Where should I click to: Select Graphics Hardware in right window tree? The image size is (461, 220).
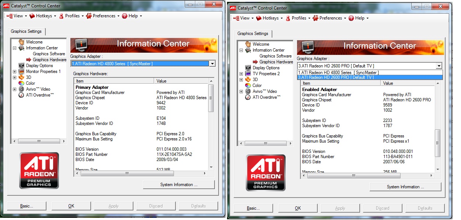tap(276, 62)
